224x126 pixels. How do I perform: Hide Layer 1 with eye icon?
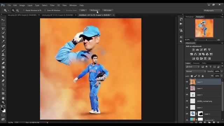[187, 114]
